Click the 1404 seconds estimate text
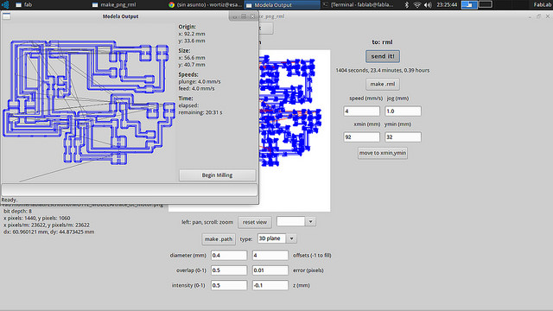The height and width of the screenshot is (311, 553). pyautogui.click(x=382, y=70)
